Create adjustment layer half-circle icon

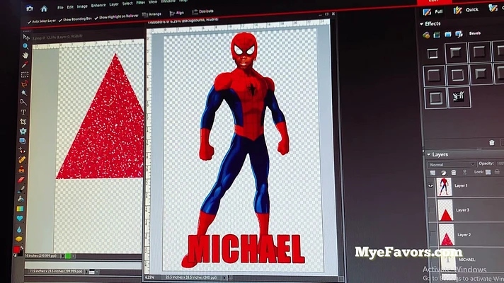(444, 173)
